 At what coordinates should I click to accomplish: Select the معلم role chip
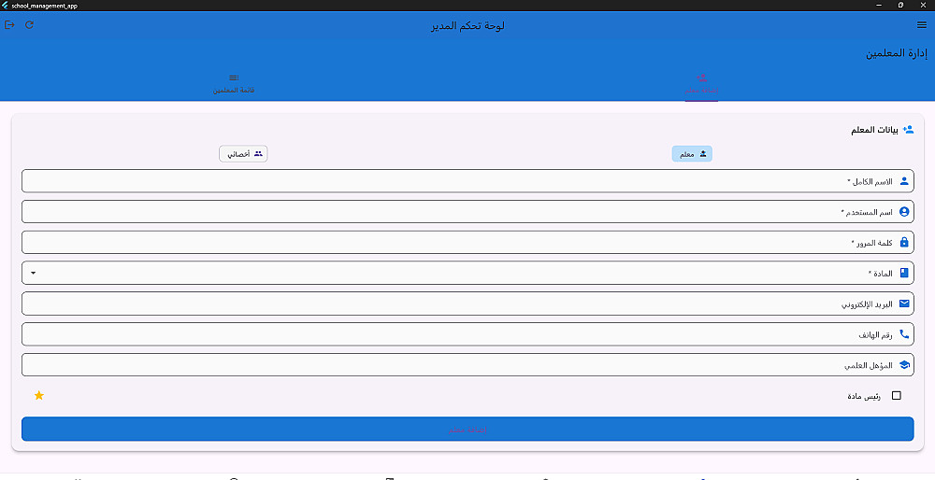(x=692, y=154)
